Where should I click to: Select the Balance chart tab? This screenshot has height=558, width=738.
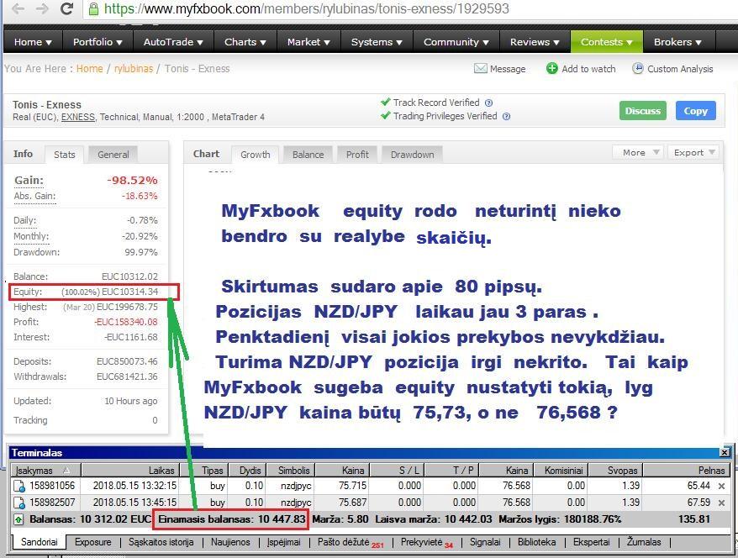[308, 155]
